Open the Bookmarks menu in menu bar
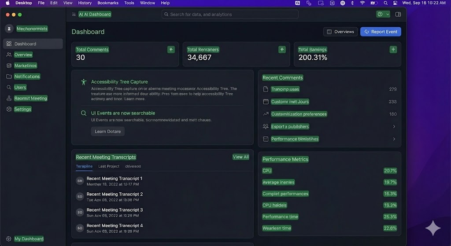451x246 pixels. tap(108, 3)
